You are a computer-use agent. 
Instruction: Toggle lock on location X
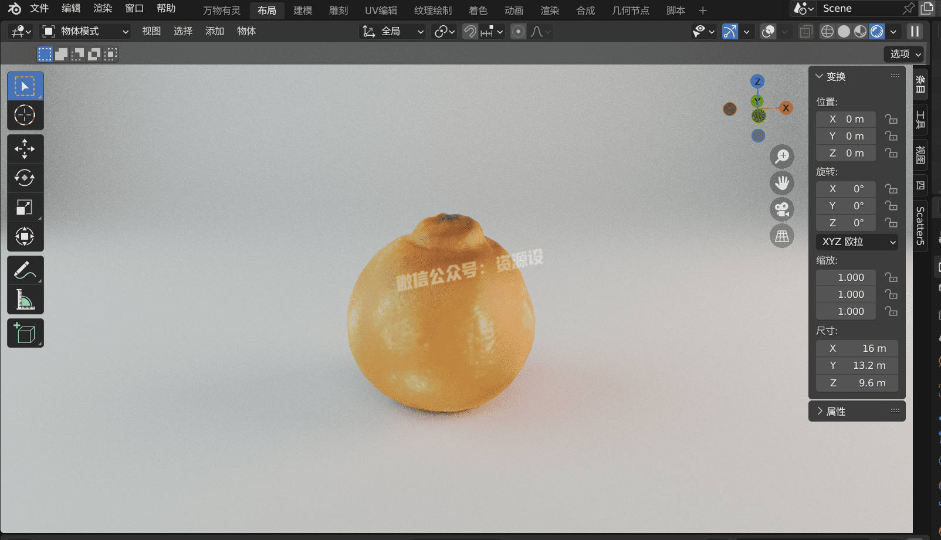click(x=891, y=119)
